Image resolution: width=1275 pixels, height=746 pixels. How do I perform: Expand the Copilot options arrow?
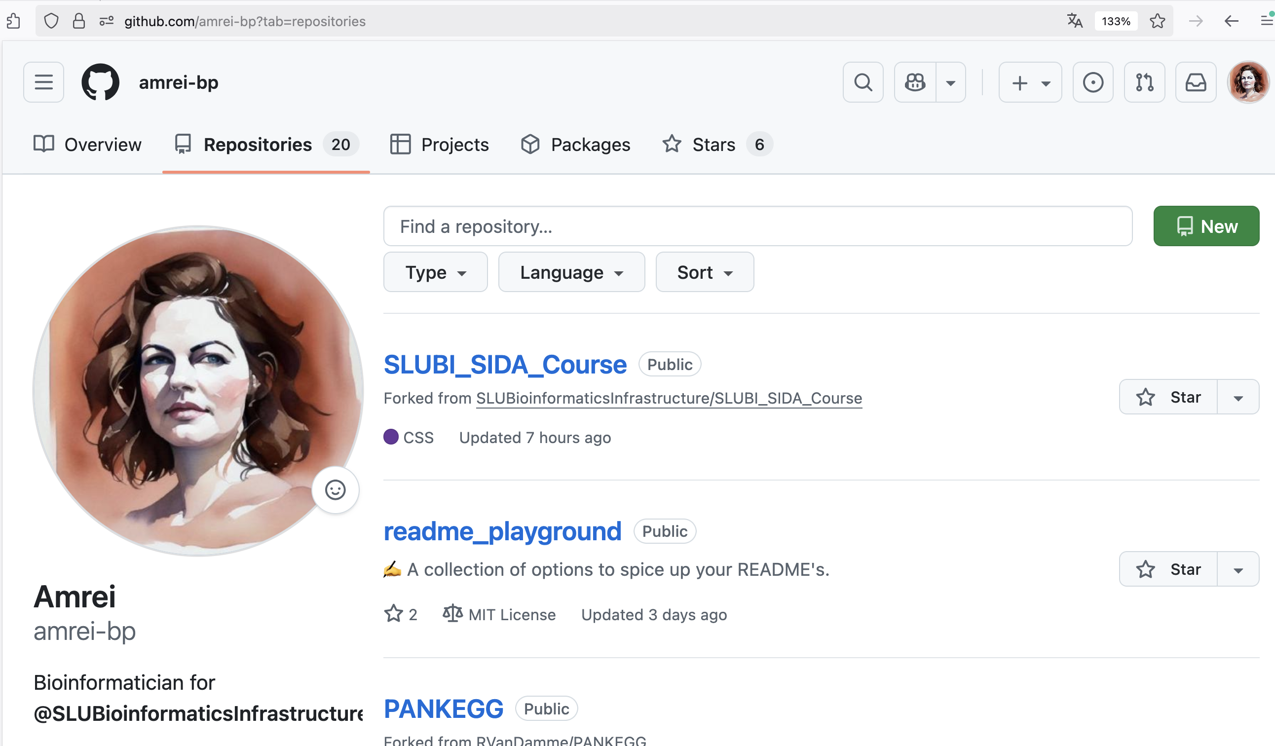point(951,82)
